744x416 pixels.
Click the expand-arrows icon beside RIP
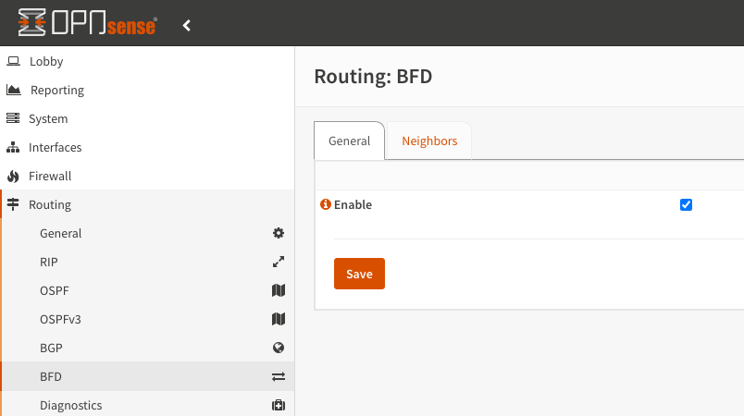tap(278, 263)
